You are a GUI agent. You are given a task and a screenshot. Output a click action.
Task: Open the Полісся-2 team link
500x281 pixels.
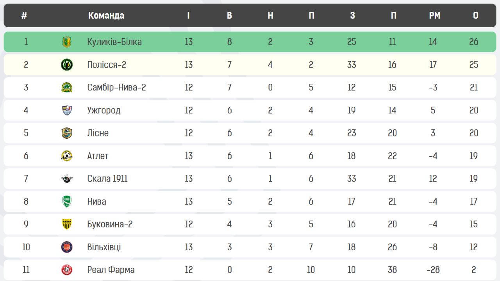click(x=107, y=64)
